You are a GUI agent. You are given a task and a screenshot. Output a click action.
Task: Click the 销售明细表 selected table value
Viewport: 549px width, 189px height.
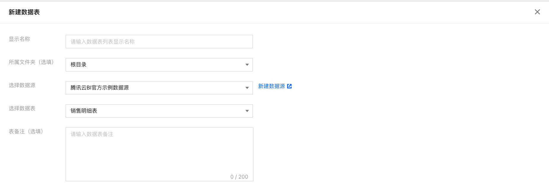[x=84, y=111]
